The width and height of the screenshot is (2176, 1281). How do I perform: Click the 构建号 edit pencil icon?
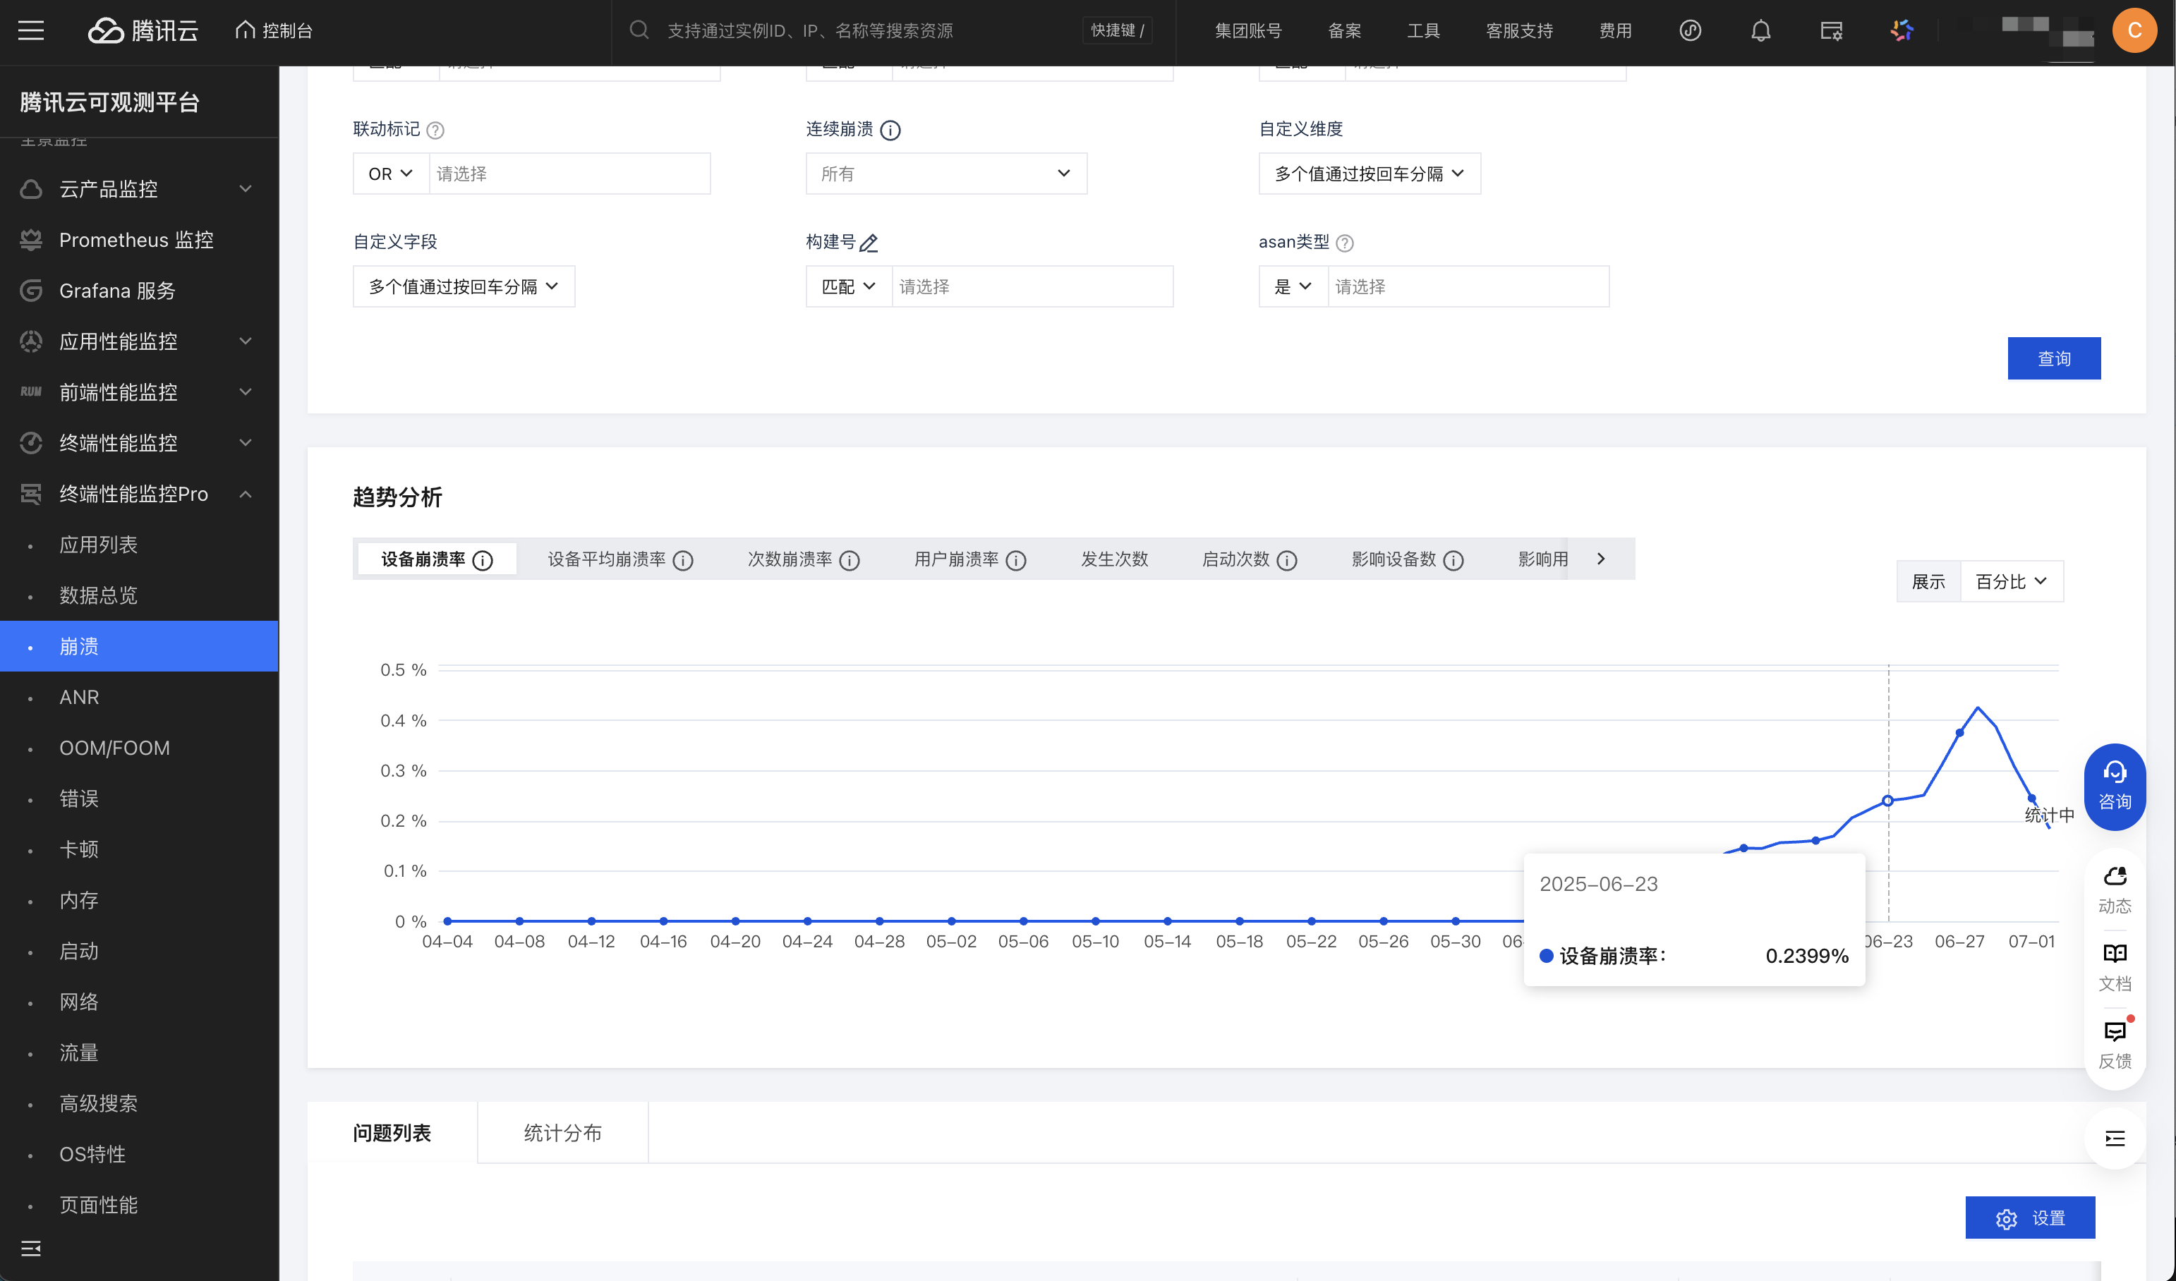click(869, 243)
